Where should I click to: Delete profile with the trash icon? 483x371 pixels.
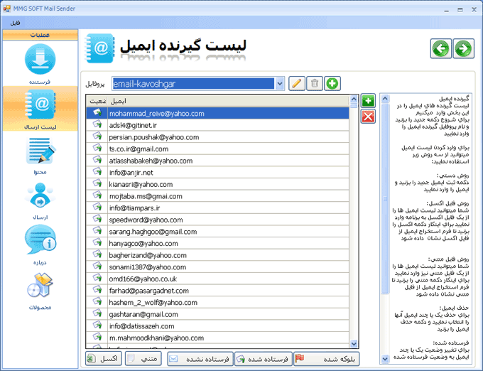[315, 83]
